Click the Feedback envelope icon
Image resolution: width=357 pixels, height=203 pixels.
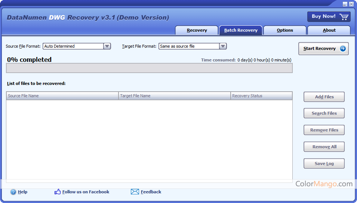point(135,192)
